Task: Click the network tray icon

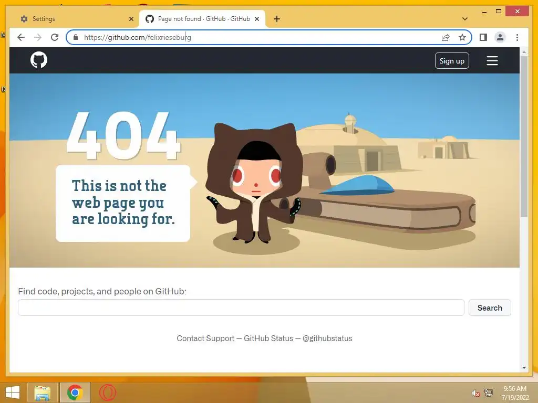Action: tap(489, 393)
